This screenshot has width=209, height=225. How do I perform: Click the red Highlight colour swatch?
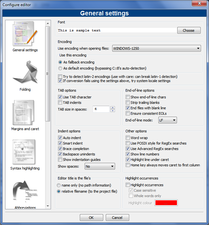166,203
